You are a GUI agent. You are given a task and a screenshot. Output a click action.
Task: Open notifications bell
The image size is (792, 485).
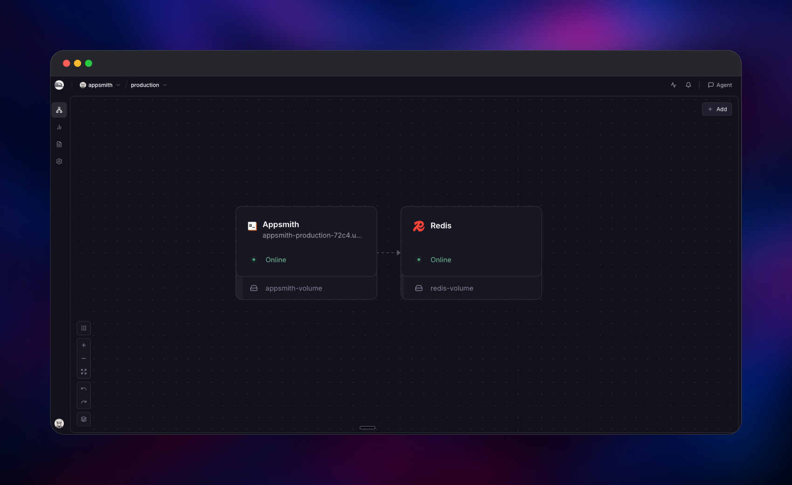[688, 85]
